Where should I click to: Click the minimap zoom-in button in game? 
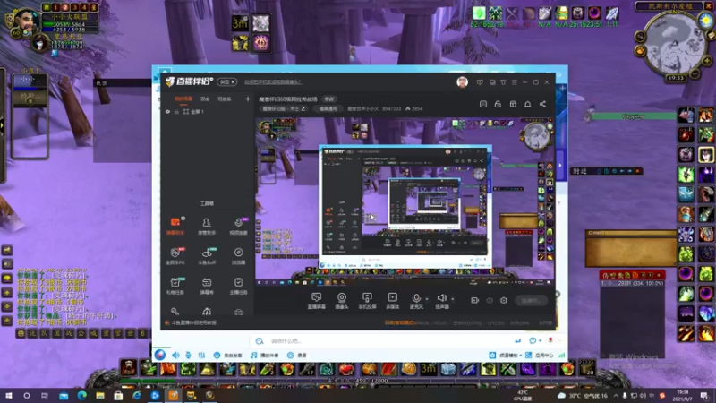pyautogui.click(x=707, y=60)
